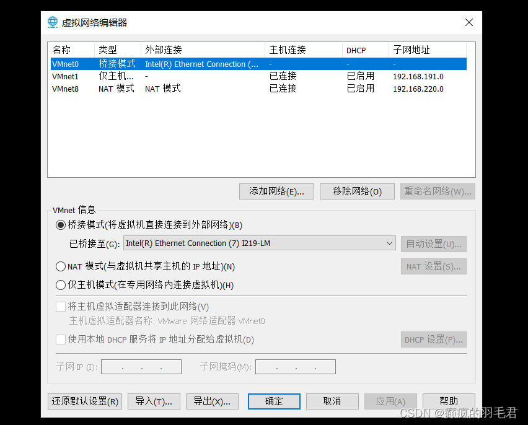Click the 子网地址 column header
528x425 pixels.
428,50
